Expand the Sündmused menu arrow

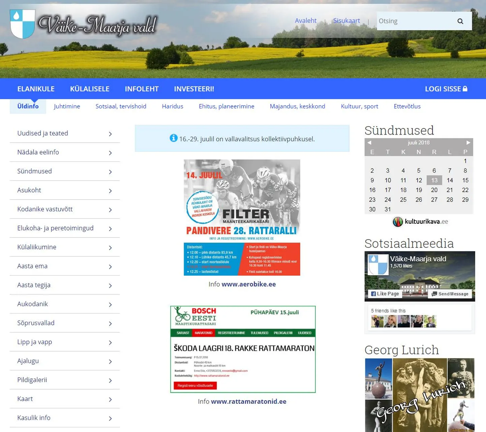pyautogui.click(x=110, y=172)
